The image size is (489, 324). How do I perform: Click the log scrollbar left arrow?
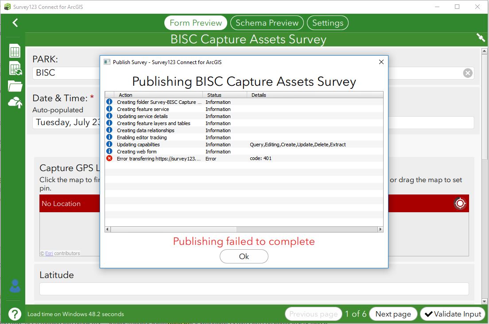[108, 229]
